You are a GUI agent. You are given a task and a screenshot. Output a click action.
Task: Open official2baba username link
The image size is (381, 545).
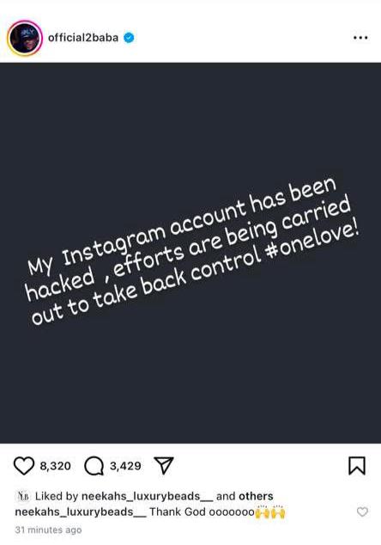click(83, 38)
